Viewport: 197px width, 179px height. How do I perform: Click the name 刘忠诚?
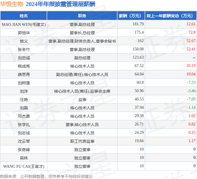point(24,58)
